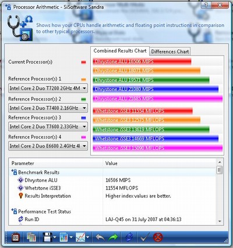Click the red Current Processor color swatch
Viewport: 233px width, 248px height.
(x=83, y=62)
